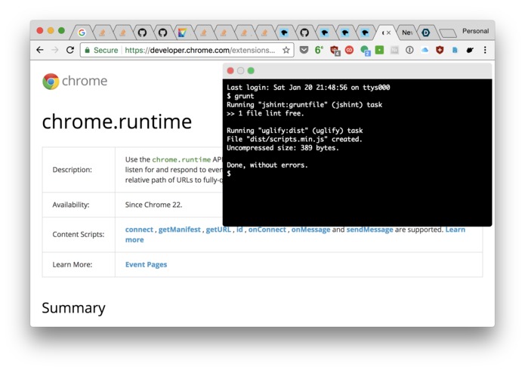Reload the page with the refresh icon
The height and width of the screenshot is (373, 525).
[x=70, y=50]
